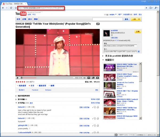Open the page menu icon in browser toolbar
The image size is (160, 137).
coord(151,8)
